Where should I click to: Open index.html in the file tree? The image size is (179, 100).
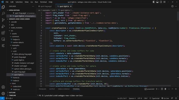pyautogui.click(x=17, y=86)
